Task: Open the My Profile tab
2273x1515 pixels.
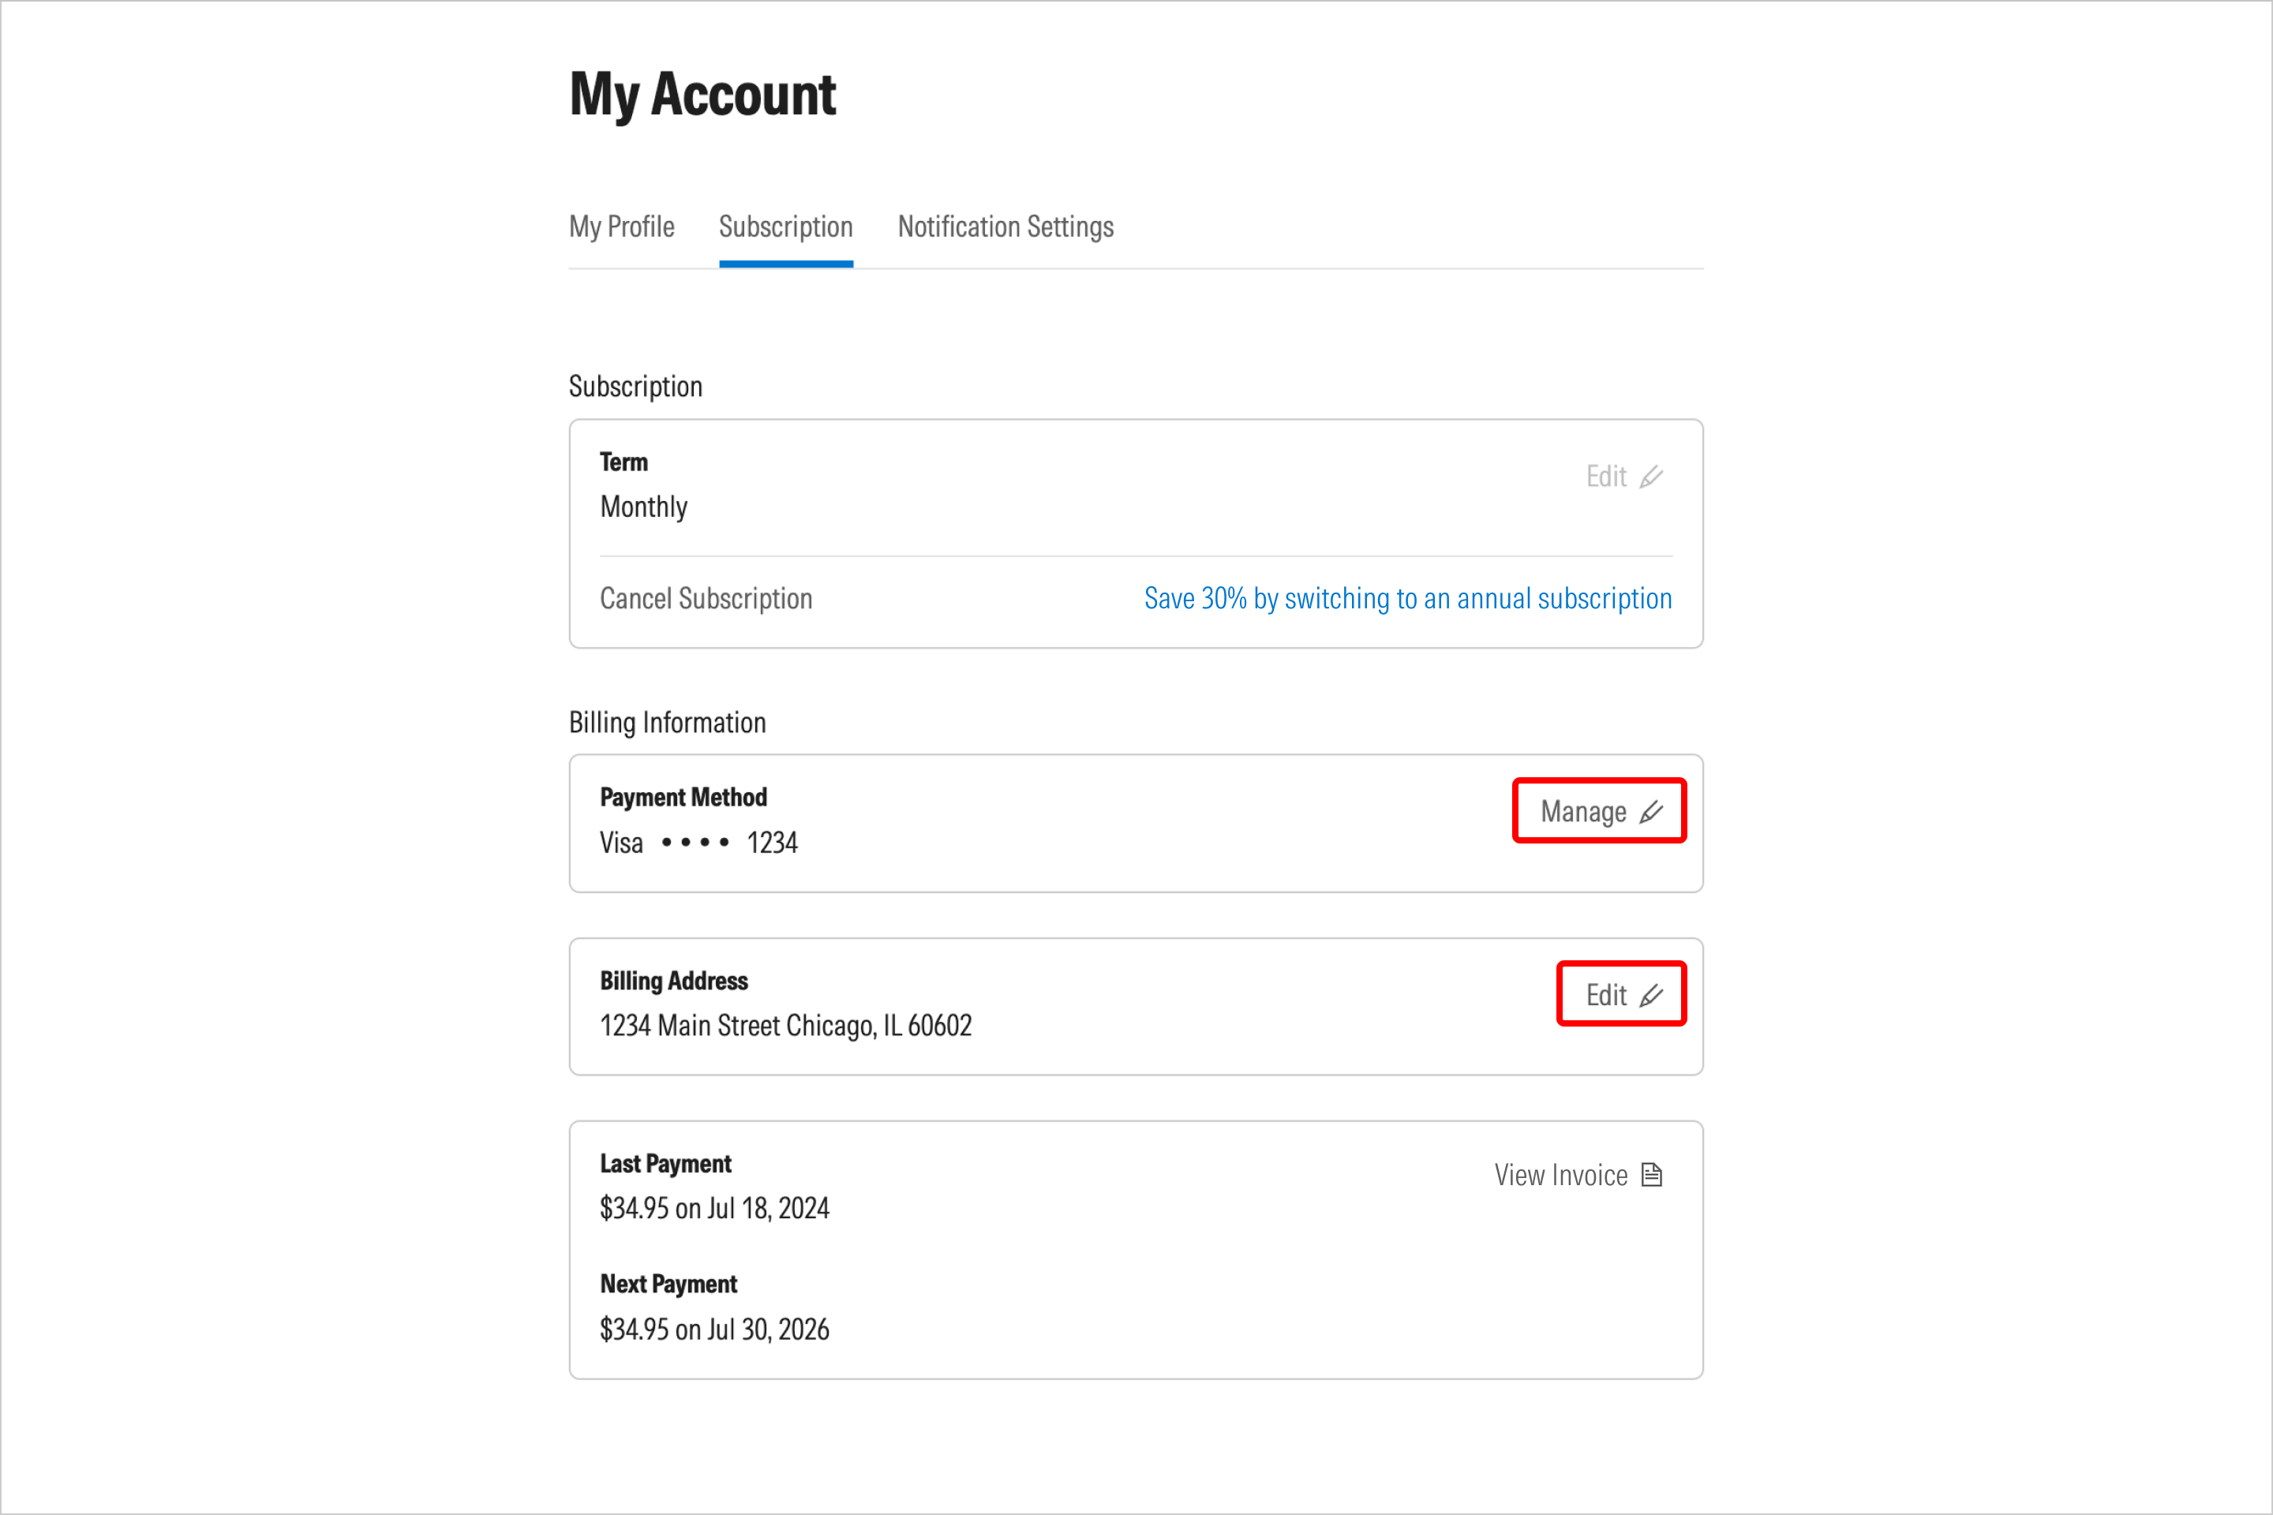Action: coord(621,227)
